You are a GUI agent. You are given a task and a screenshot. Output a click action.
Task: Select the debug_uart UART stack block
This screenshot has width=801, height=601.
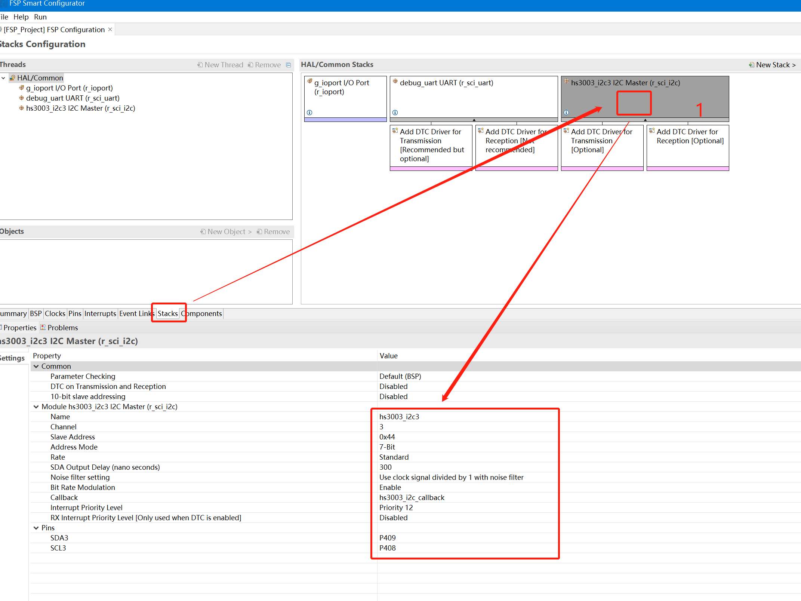pos(474,99)
